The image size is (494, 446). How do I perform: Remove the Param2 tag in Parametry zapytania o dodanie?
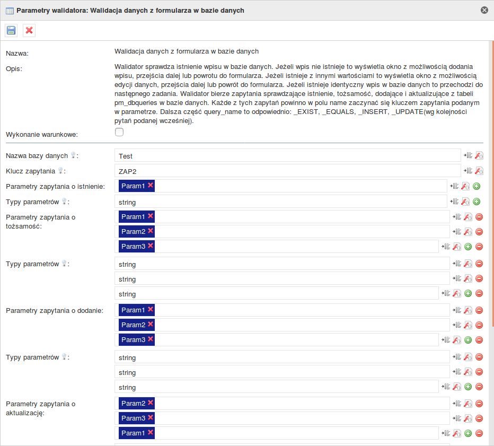[151, 325]
